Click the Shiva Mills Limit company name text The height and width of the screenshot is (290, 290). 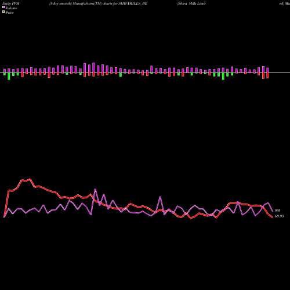[191, 3]
